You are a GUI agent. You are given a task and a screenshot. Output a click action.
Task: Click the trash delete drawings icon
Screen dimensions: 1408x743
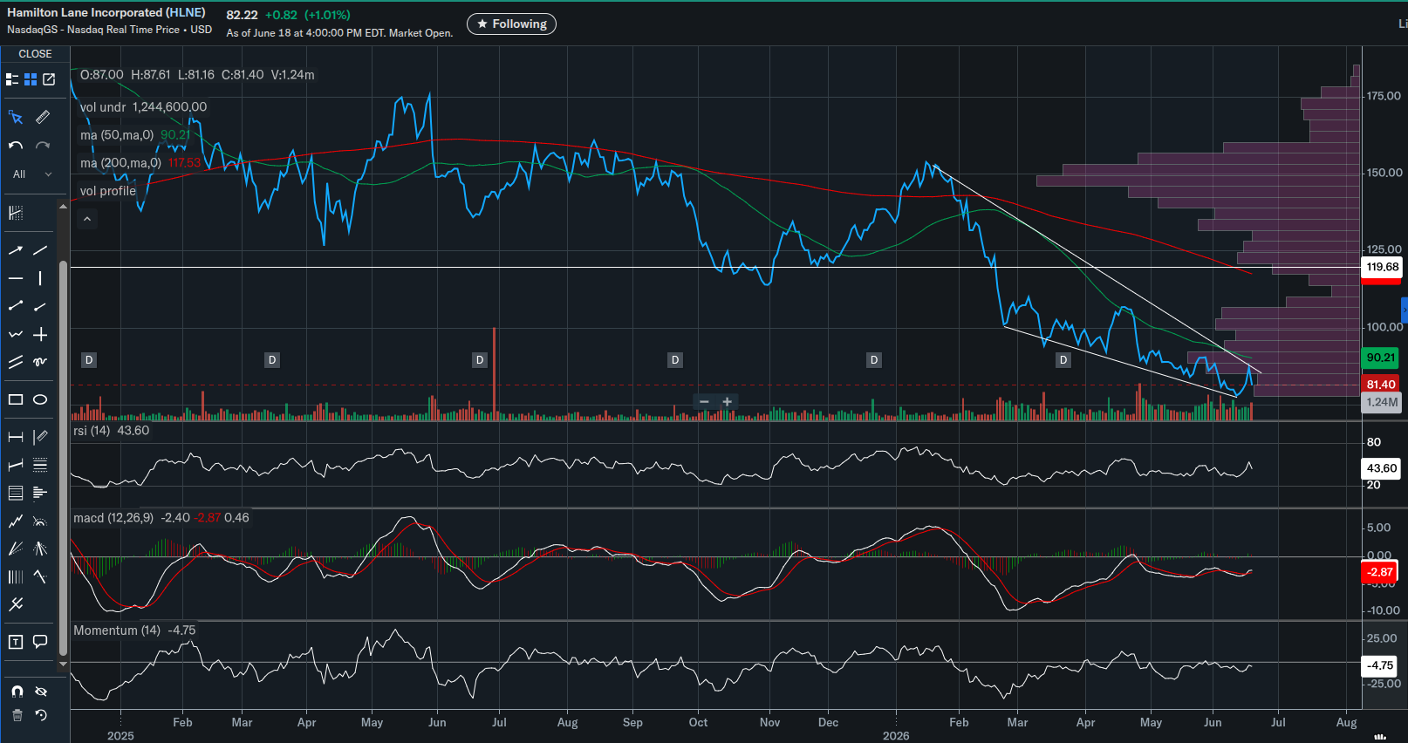[x=17, y=715]
